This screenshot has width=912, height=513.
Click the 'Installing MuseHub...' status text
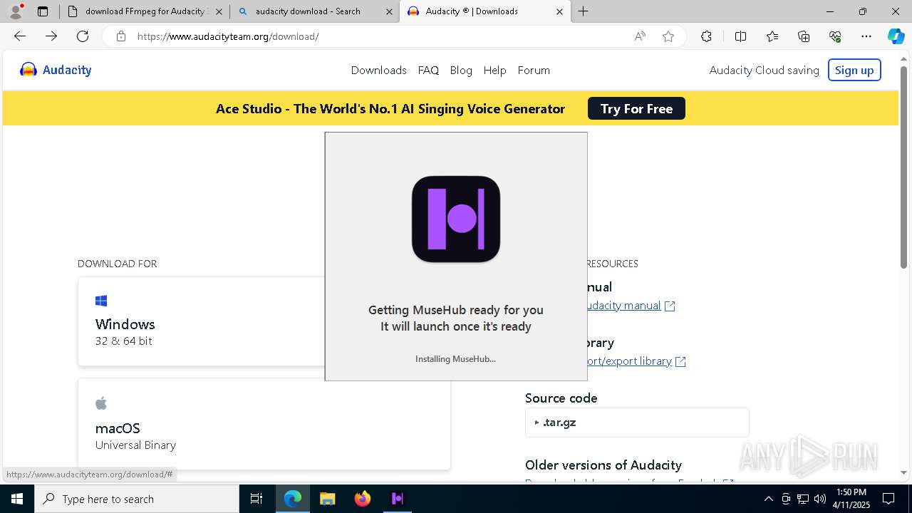click(x=455, y=358)
